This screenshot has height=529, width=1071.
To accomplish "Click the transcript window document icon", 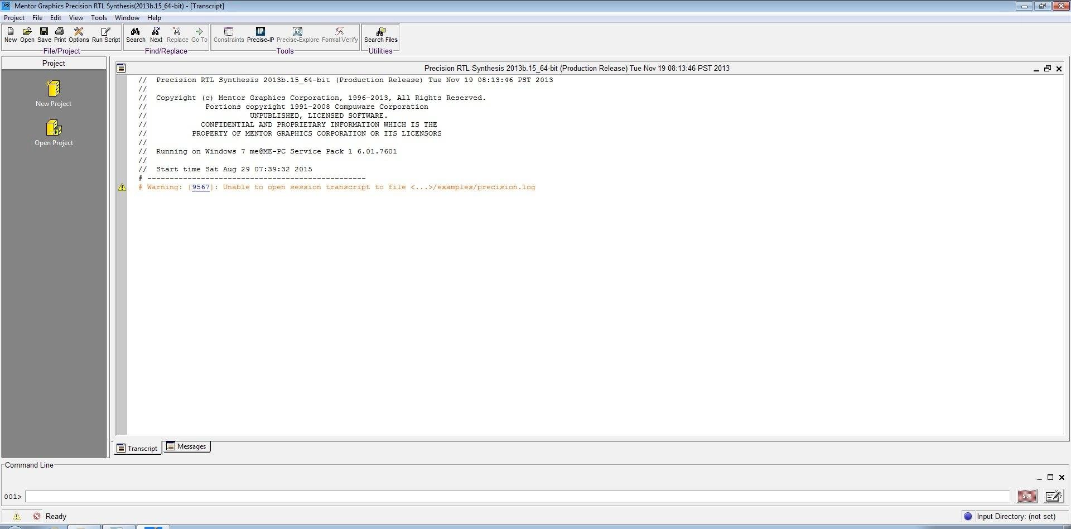I will 121,68.
